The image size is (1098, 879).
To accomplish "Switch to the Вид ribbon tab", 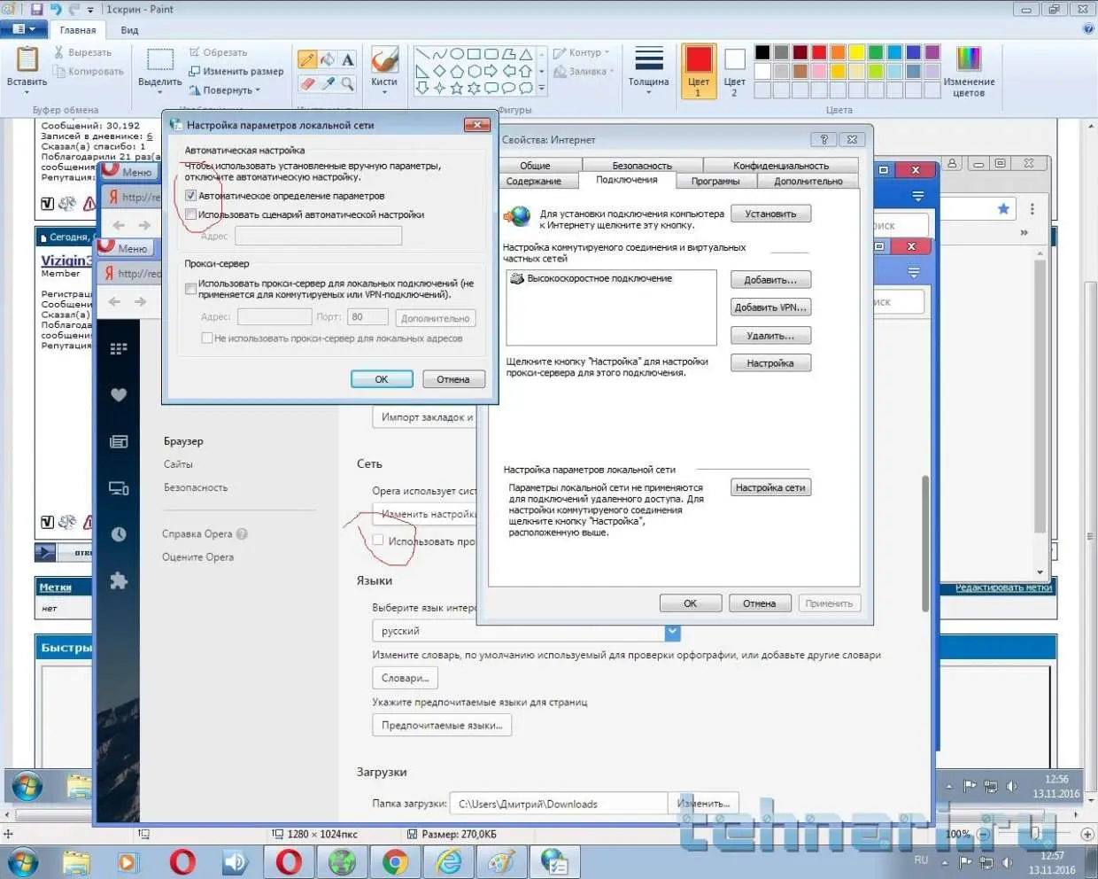I will (x=129, y=30).
